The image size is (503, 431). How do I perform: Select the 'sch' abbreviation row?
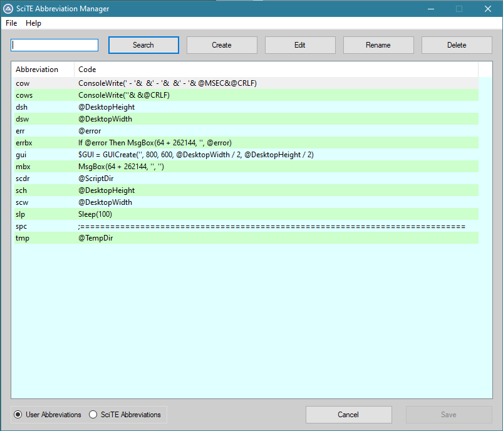tap(246, 190)
